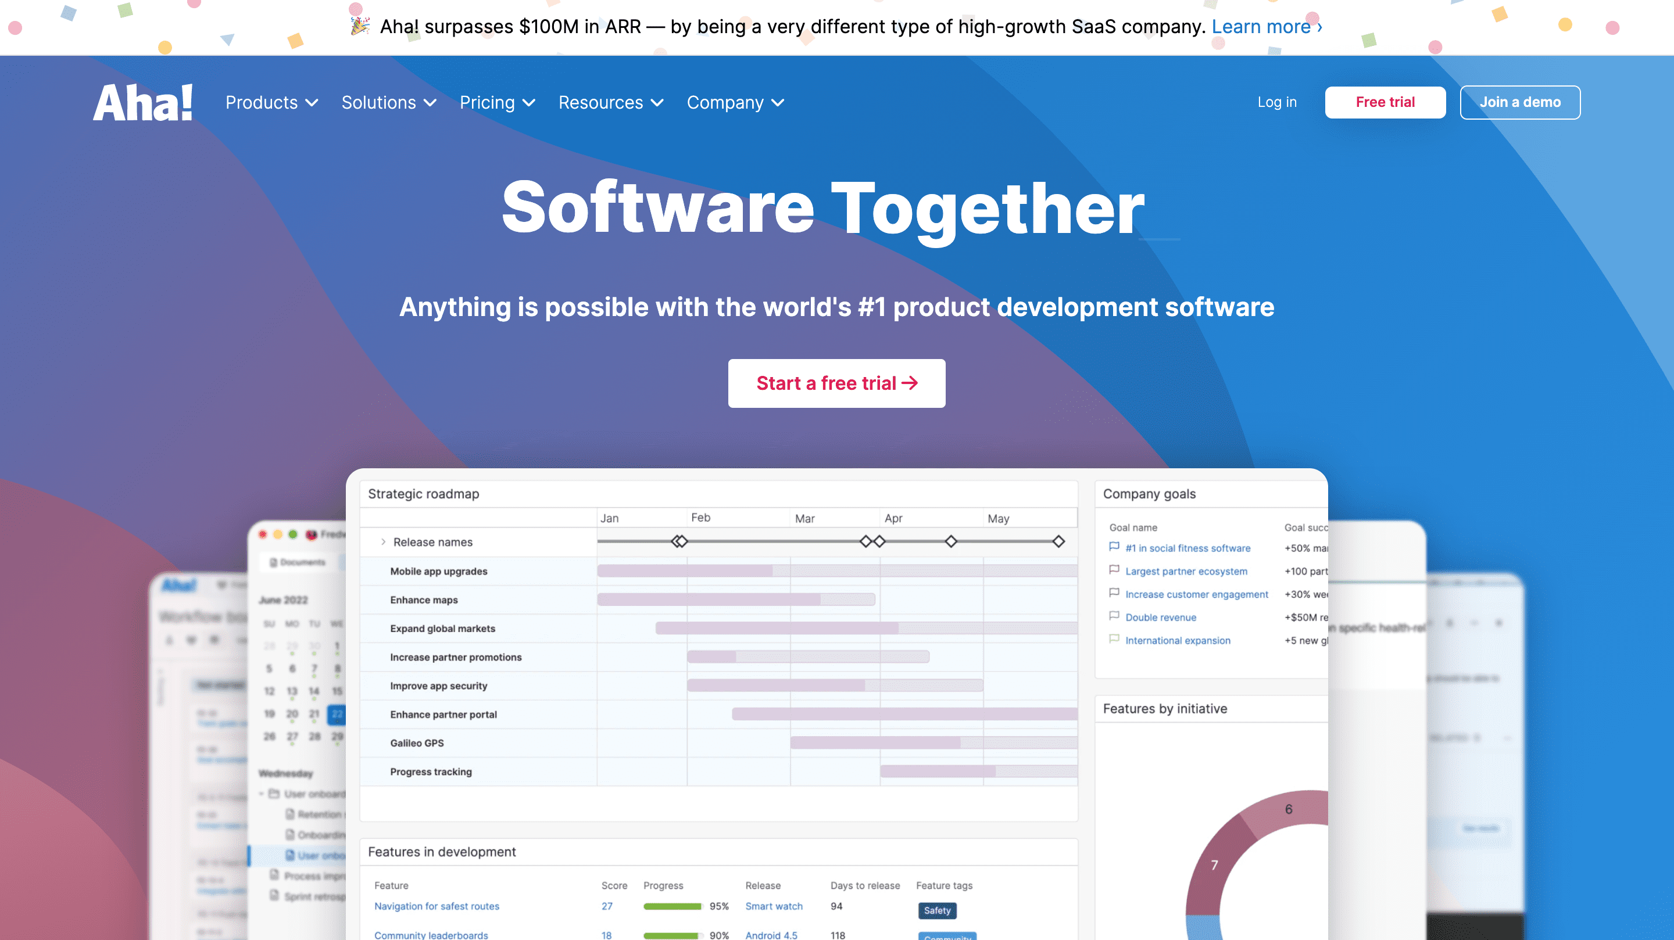This screenshot has height=940, width=1674.
Task: Open the Company dropdown menu
Action: [x=736, y=103]
